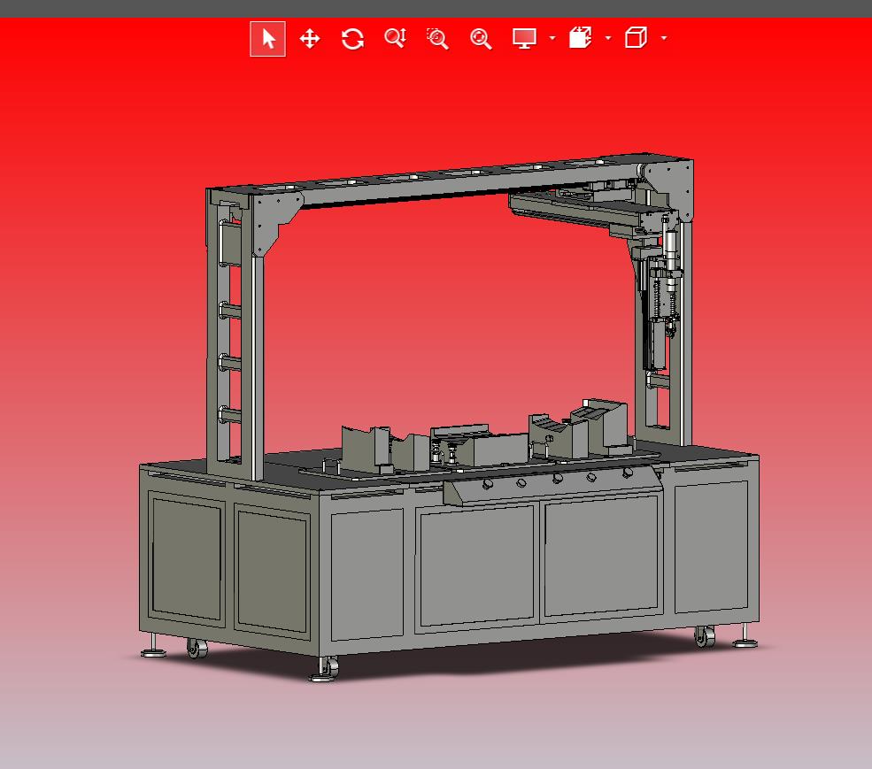Image resolution: width=872 pixels, height=769 pixels.
Task: Click the control panel with five knobs
Action: 552,486
